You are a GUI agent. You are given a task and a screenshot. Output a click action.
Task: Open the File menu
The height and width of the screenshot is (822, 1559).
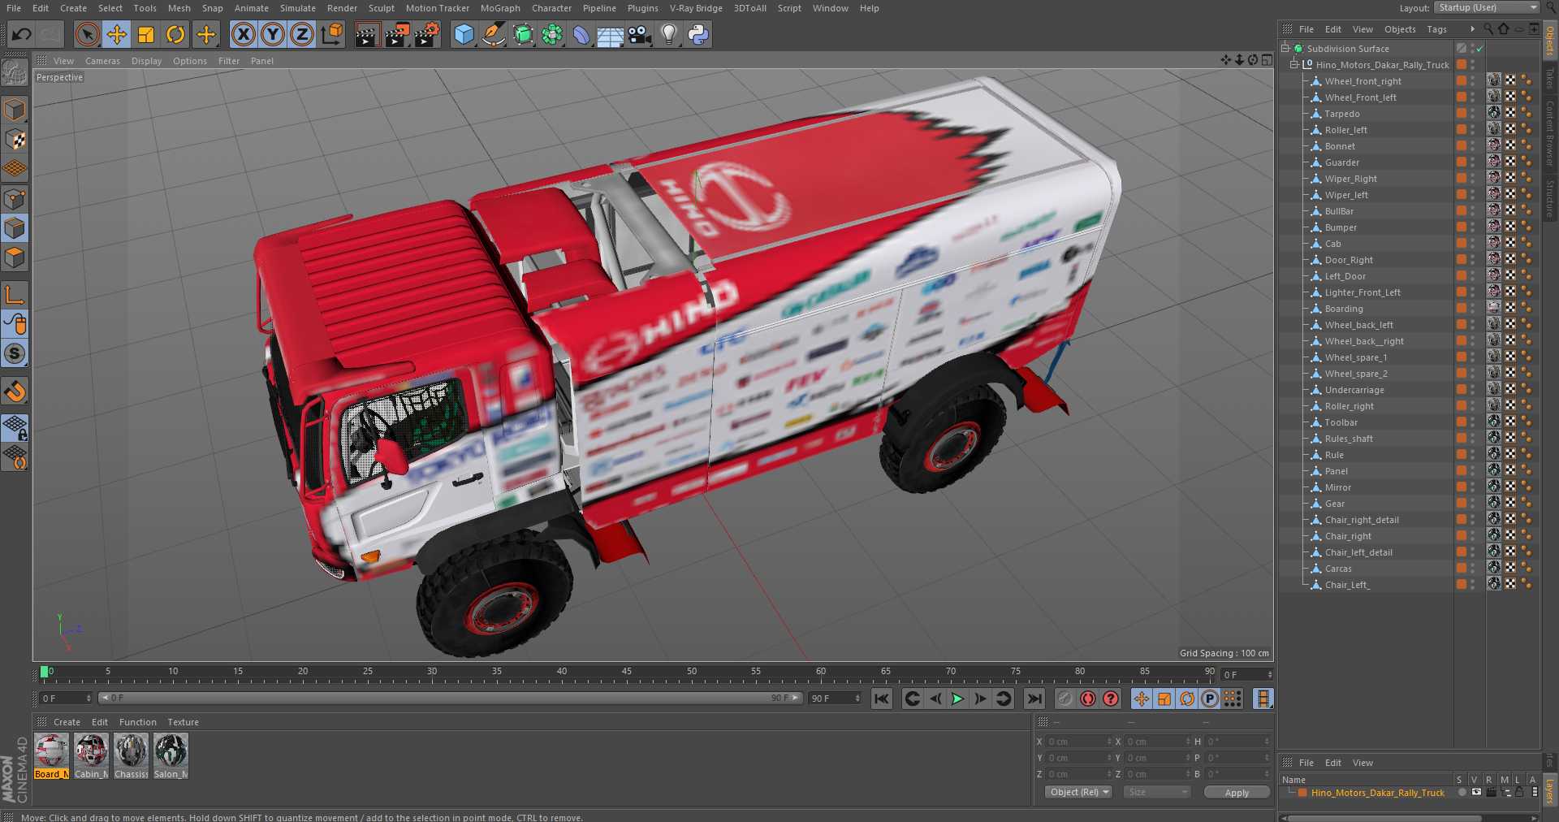coord(14,8)
